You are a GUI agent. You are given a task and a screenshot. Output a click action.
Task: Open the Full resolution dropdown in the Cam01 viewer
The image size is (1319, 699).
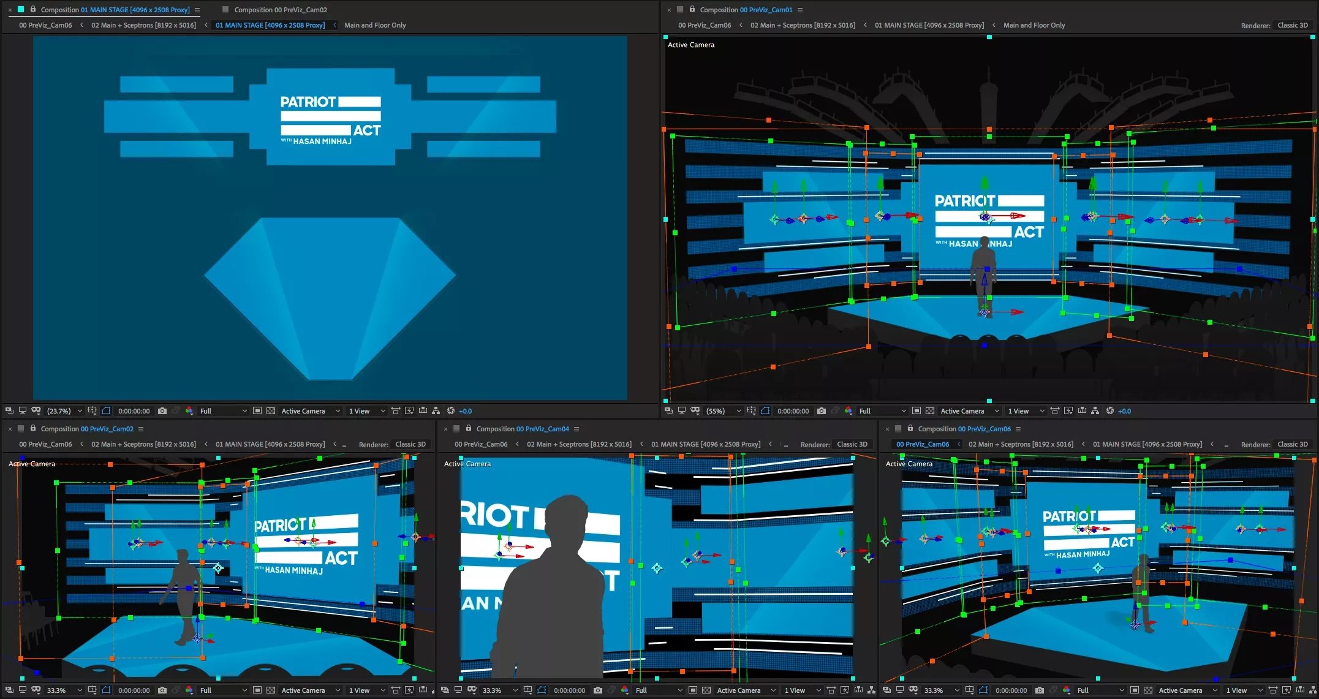882,411
